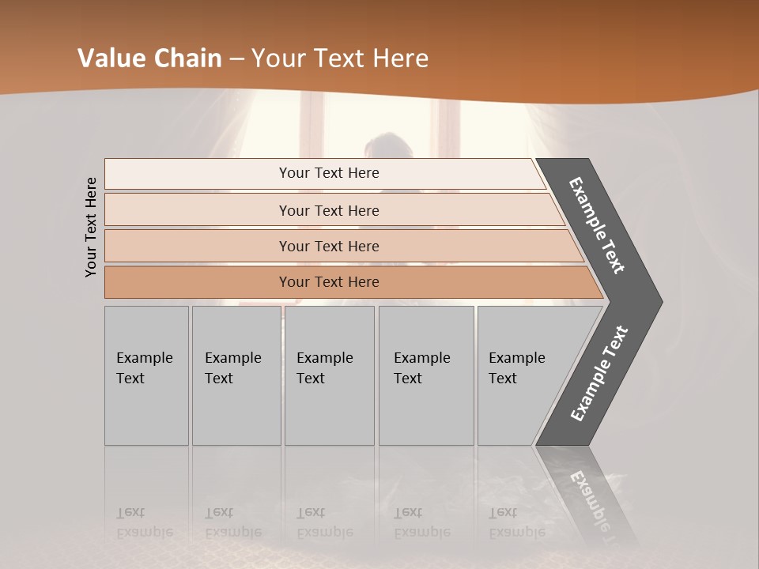The height and width of the screenshot is (569, 759).
Task: Click the upper dark chevron "Example Text" arm
Action: [x=598, y=225]
